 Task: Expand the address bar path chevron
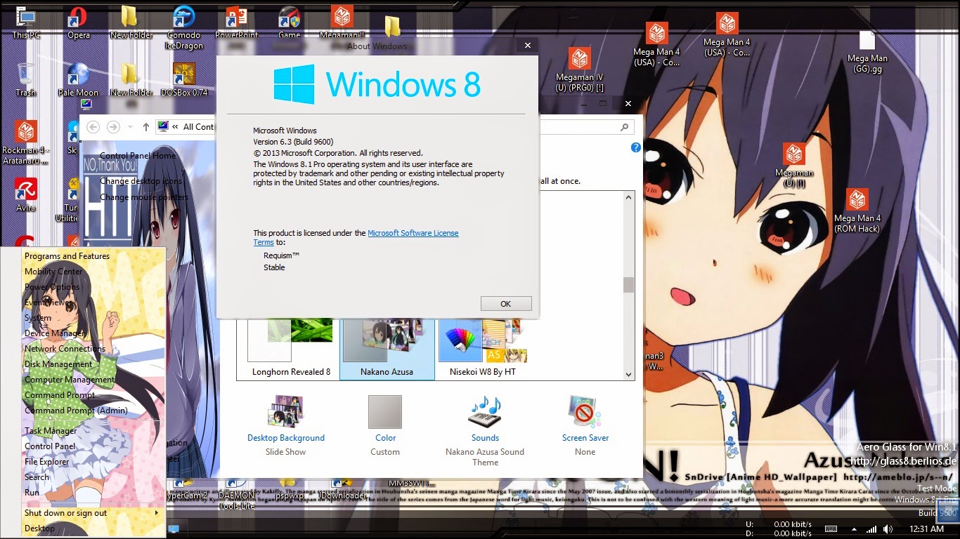tap(175, 127)
